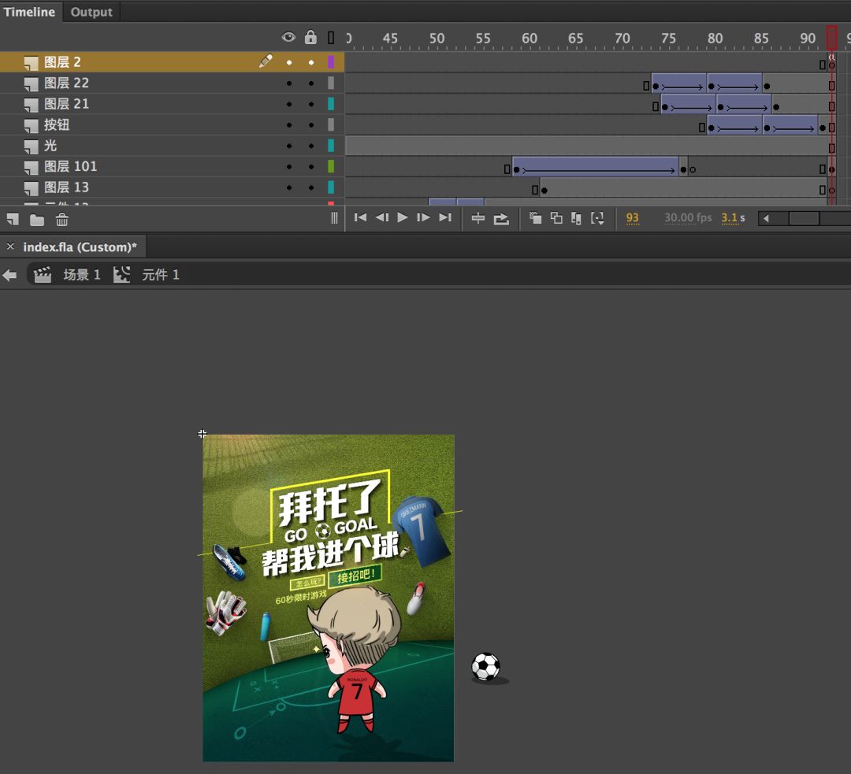Click the purple outline color swatch of 图层 2
Image resolution: width=851 pixels, height=774 pixels.
click(331, 62)
